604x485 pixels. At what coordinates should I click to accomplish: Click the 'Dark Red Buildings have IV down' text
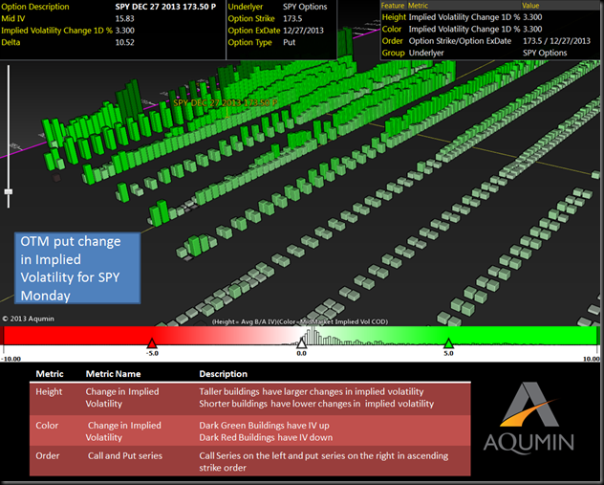point(266,437)
